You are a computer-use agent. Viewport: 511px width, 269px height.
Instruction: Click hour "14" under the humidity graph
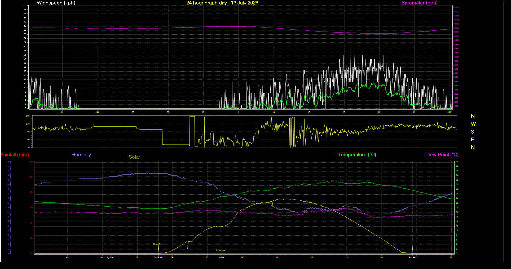pos(277,257)
